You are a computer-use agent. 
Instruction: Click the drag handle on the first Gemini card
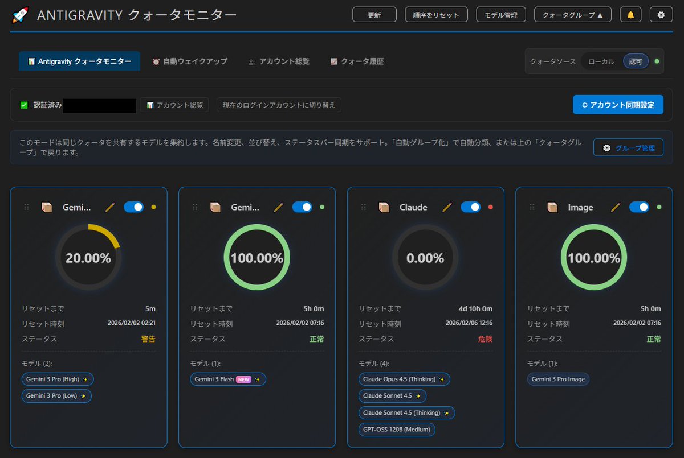pyautogui.click(x=26, y=207)
